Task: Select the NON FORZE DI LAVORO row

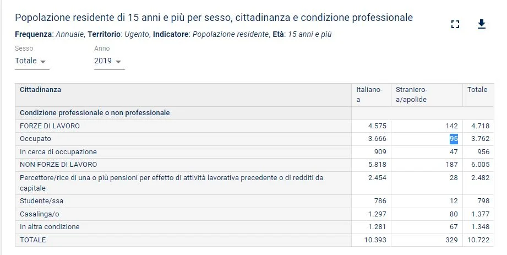Action: coord(254,165)
